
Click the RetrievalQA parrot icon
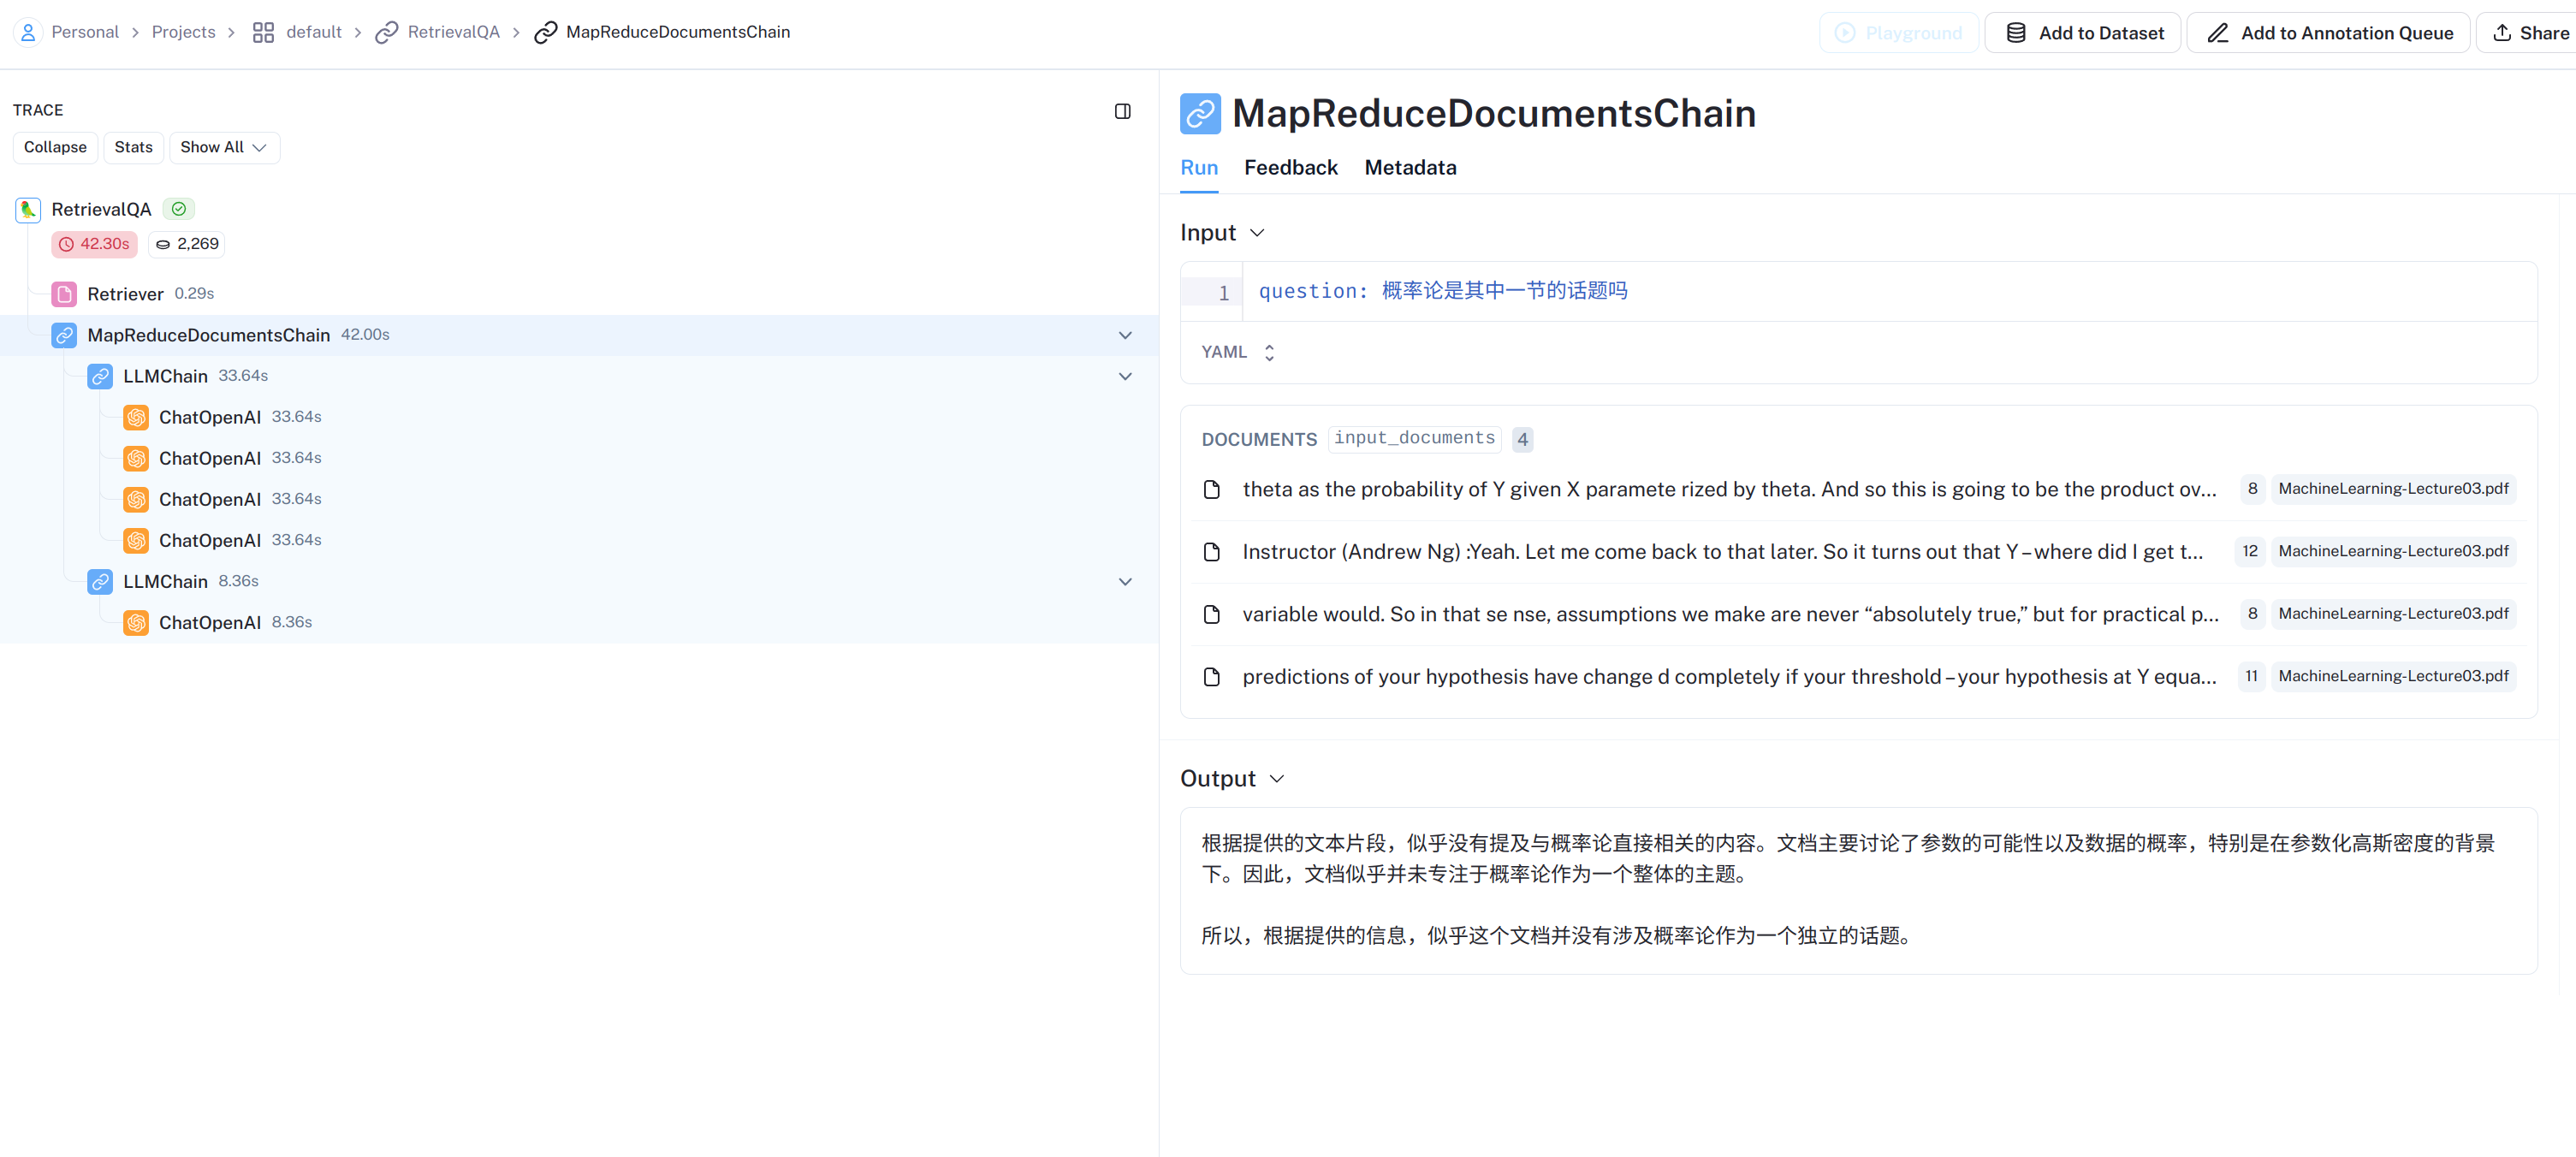28,209
